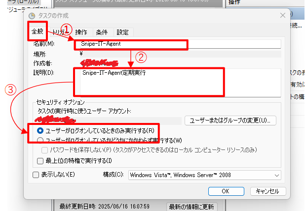Screen dimensions: 306x211
Task: Toggle the 表示しない checkbox
Action: coord(36,175)
